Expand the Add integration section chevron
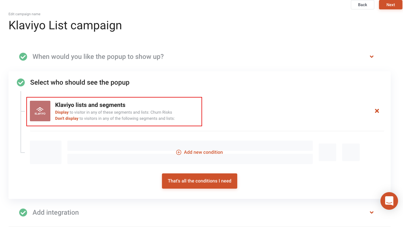This screenshot has height=227, width=403. pos(372,212)
